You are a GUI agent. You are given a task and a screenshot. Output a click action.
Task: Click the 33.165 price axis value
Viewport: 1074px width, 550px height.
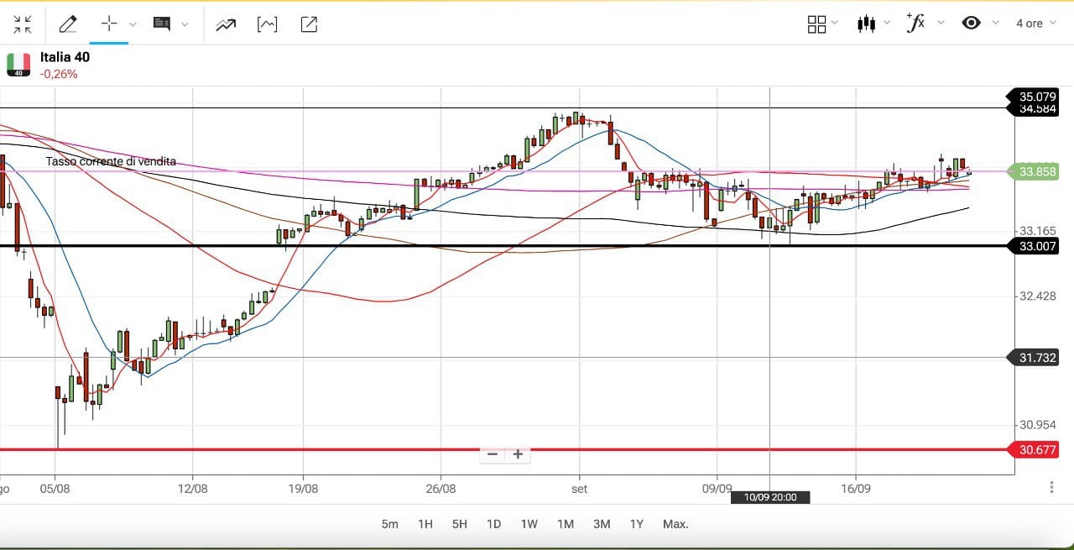[x=1037, y=230]
